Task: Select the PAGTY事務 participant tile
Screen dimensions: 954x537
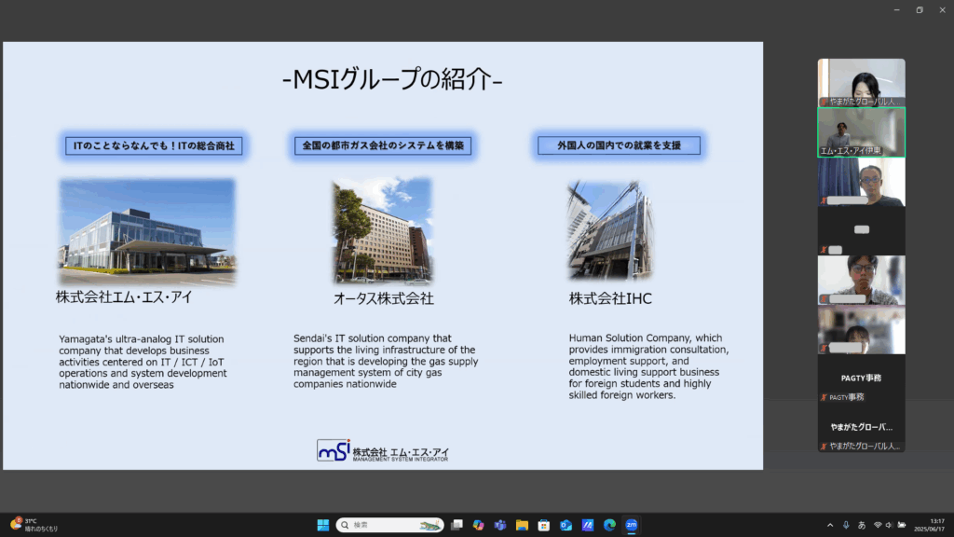Action: (861, 379)
